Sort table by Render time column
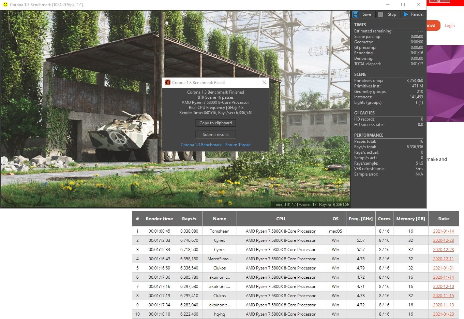The height and width of the screenshot is (319, 464). coord(159,219)
